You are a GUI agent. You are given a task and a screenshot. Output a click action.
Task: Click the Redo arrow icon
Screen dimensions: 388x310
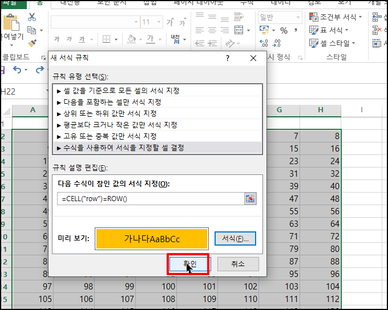(x=39, y=70)
